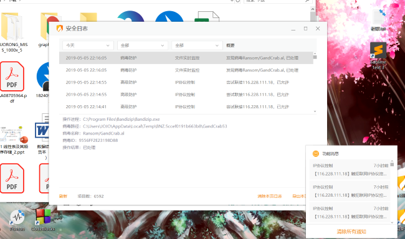The height and width of the screenshot is (239, 405).
Task: Open Sublime Text 3 desktop shortcut
Action: click(378, 55)
